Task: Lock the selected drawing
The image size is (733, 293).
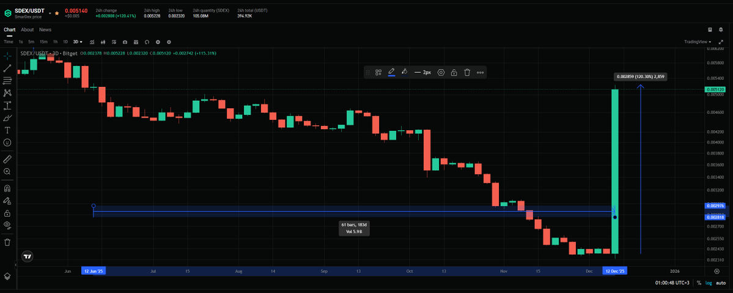Action: [x=454, y=72]
